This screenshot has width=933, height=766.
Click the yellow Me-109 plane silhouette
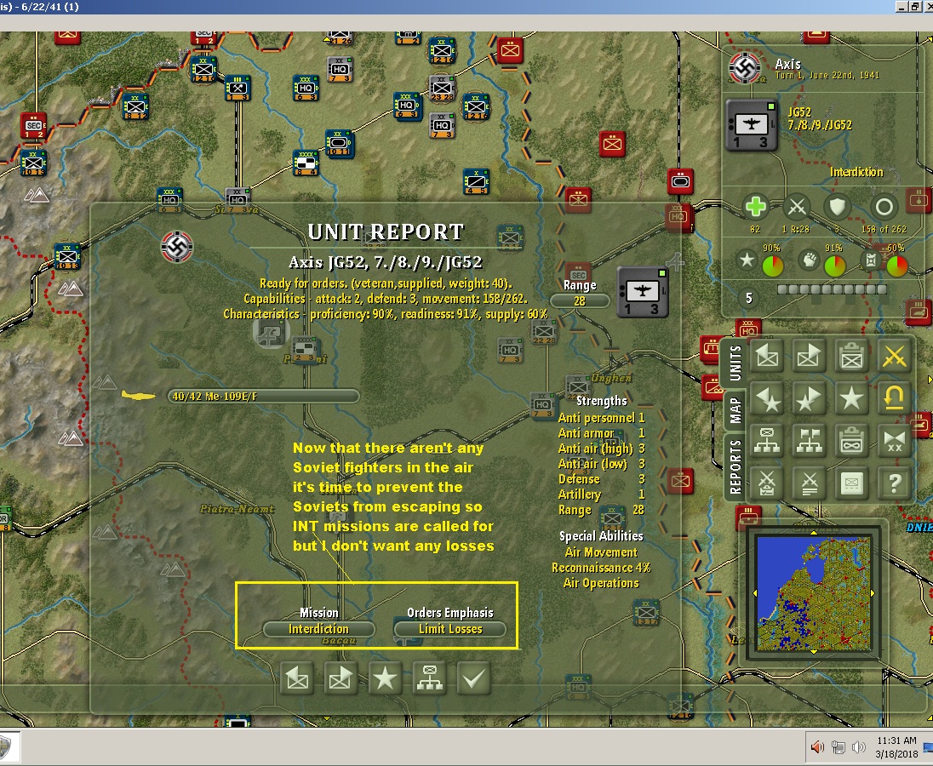click(138, 395)
